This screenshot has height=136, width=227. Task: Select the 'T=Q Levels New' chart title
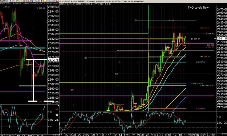[198, 8]
